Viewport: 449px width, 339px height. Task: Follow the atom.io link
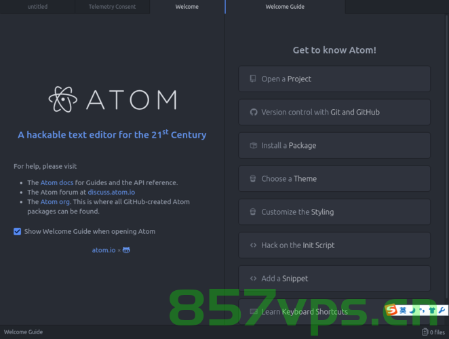(x=104, y=250)
